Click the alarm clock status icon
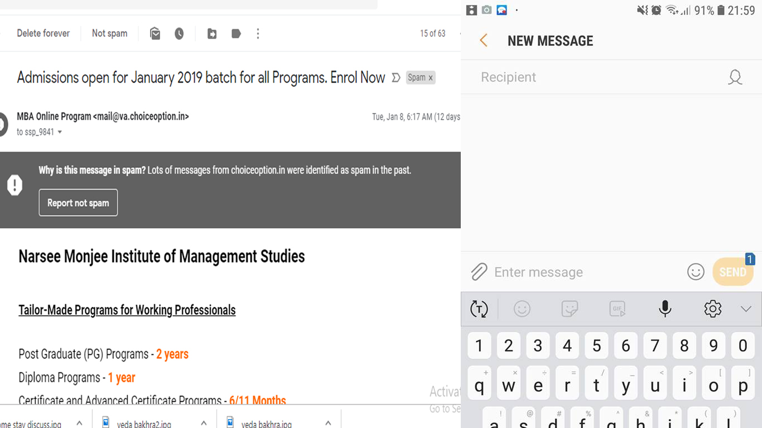The image size is (762, 428). [x=656, y=10]
